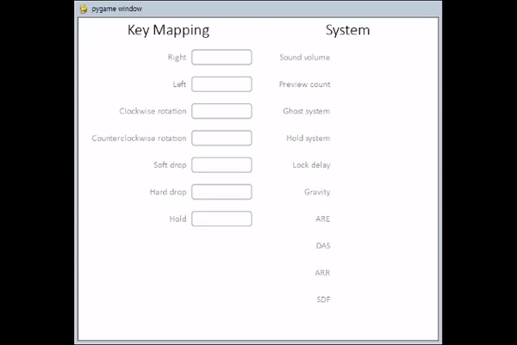517x345 pixels.
Task: Click the pygame window title text
Action: pos(116,9)
